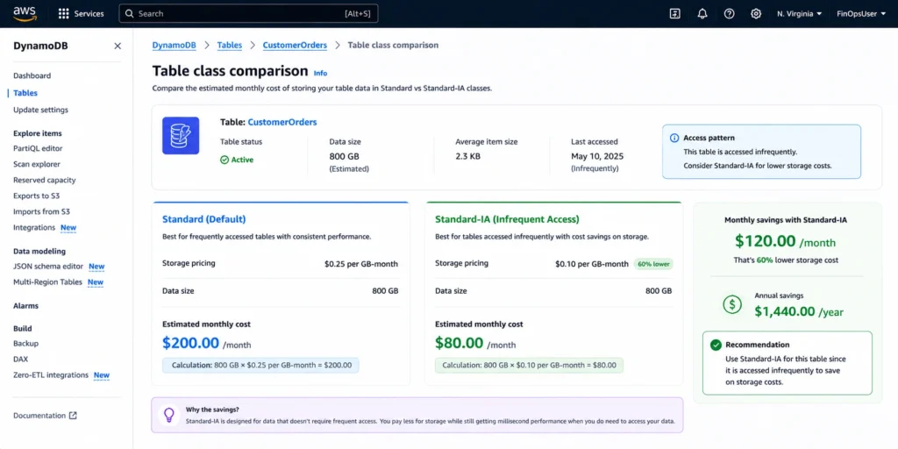This screenshot has width=898, height=449.
Task: Click the lightbulb icon beside Why the savings
Action: click(169, 415)
